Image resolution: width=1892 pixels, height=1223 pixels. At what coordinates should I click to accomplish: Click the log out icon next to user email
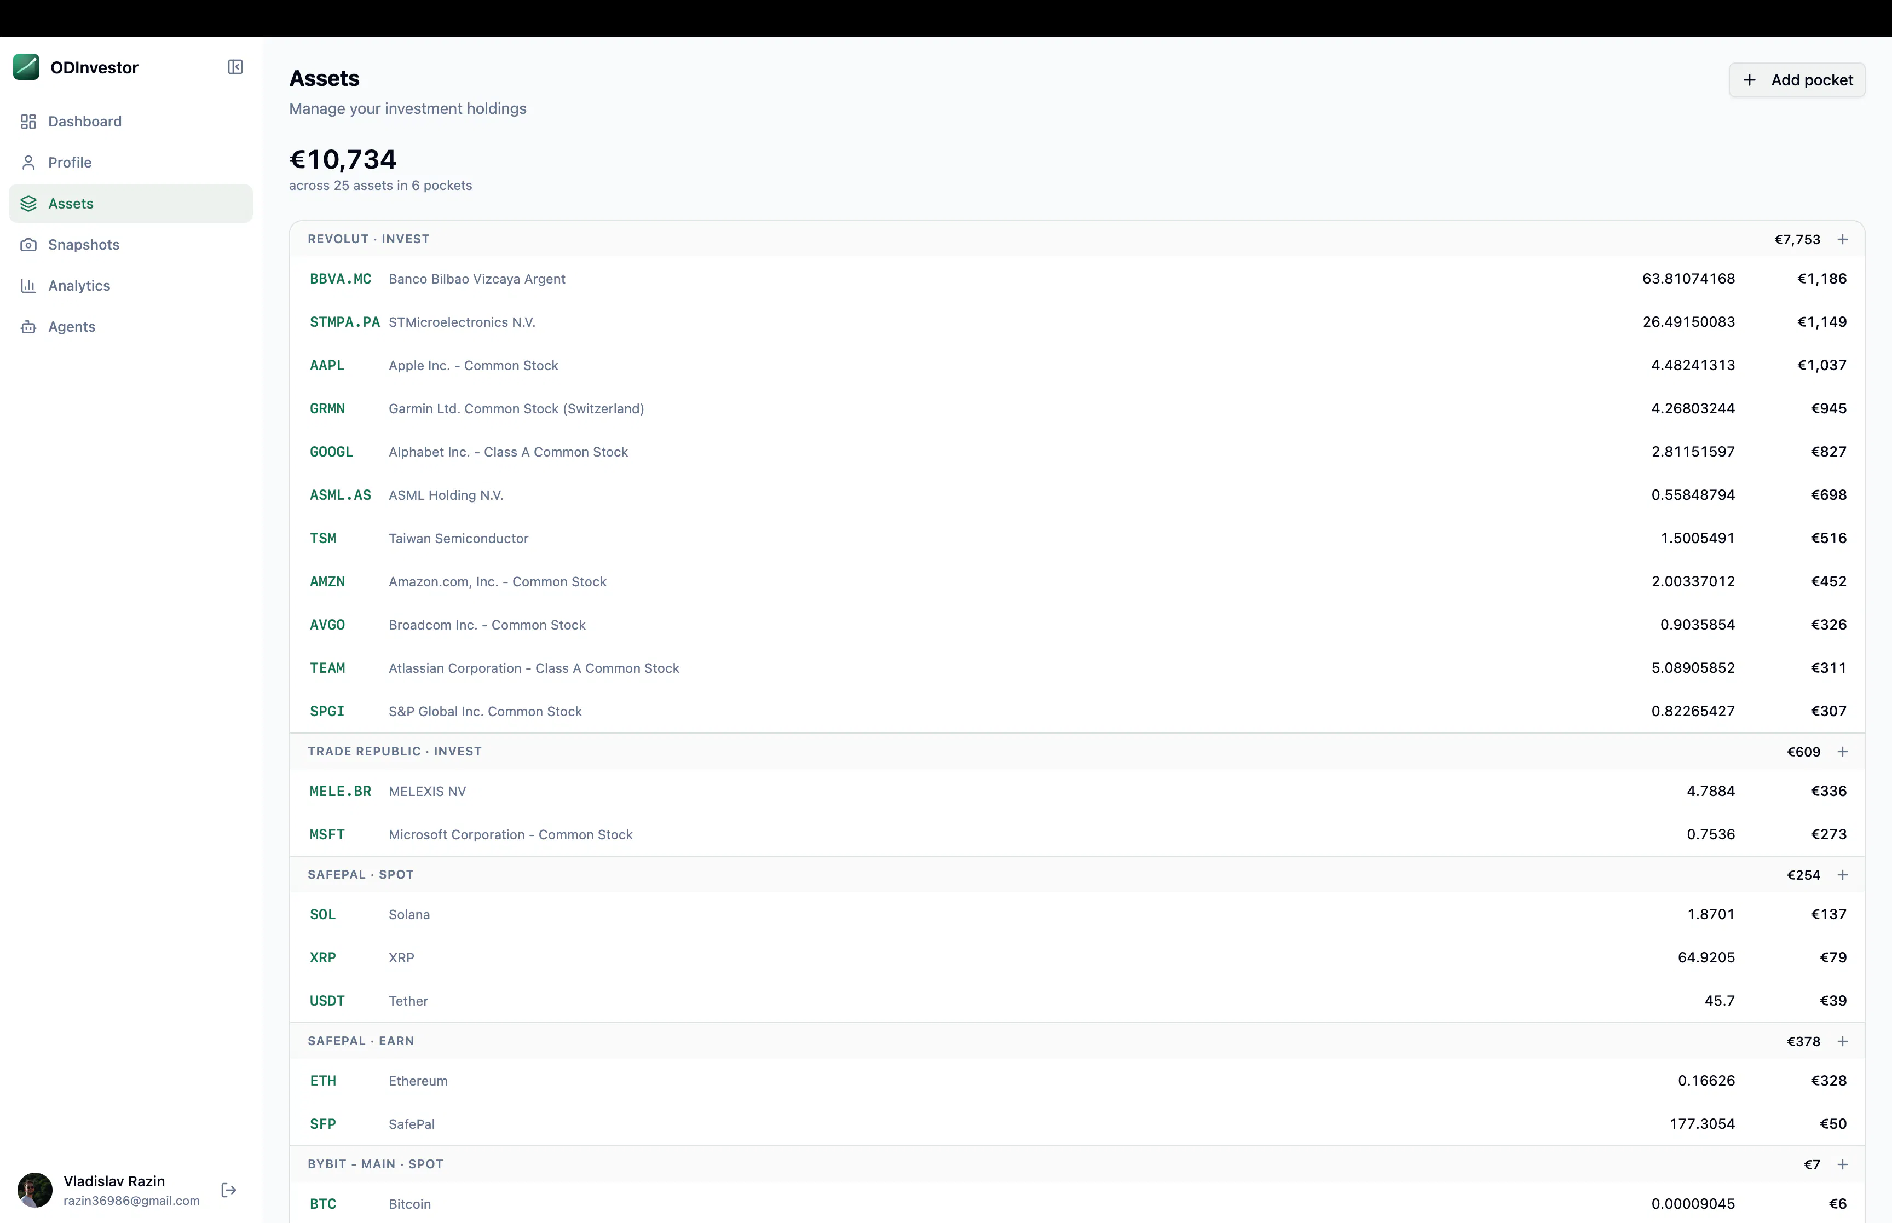coord(229,1190)
